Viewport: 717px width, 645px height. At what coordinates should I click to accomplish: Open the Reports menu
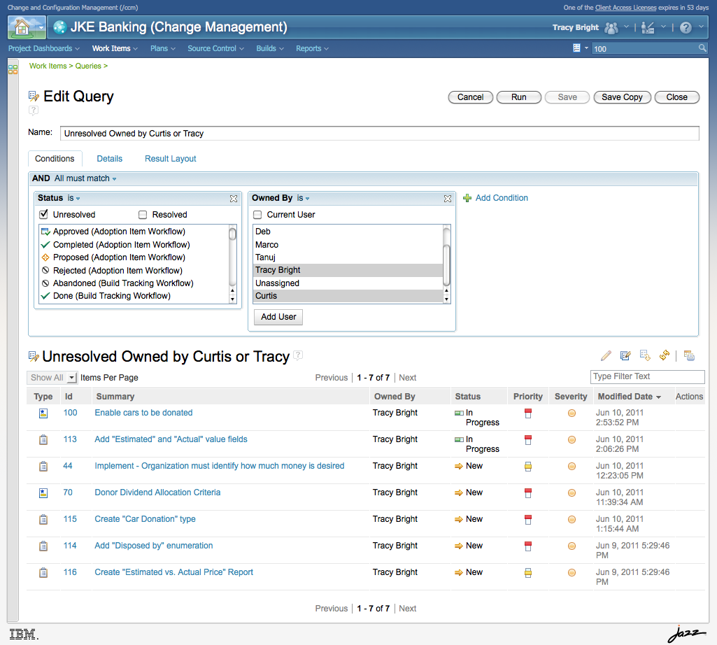312,48
